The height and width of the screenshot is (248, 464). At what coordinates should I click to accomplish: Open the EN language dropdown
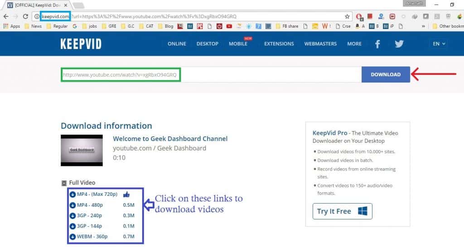coord(439,44)
